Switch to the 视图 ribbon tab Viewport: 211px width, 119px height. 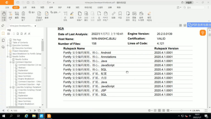click(42, 7)
